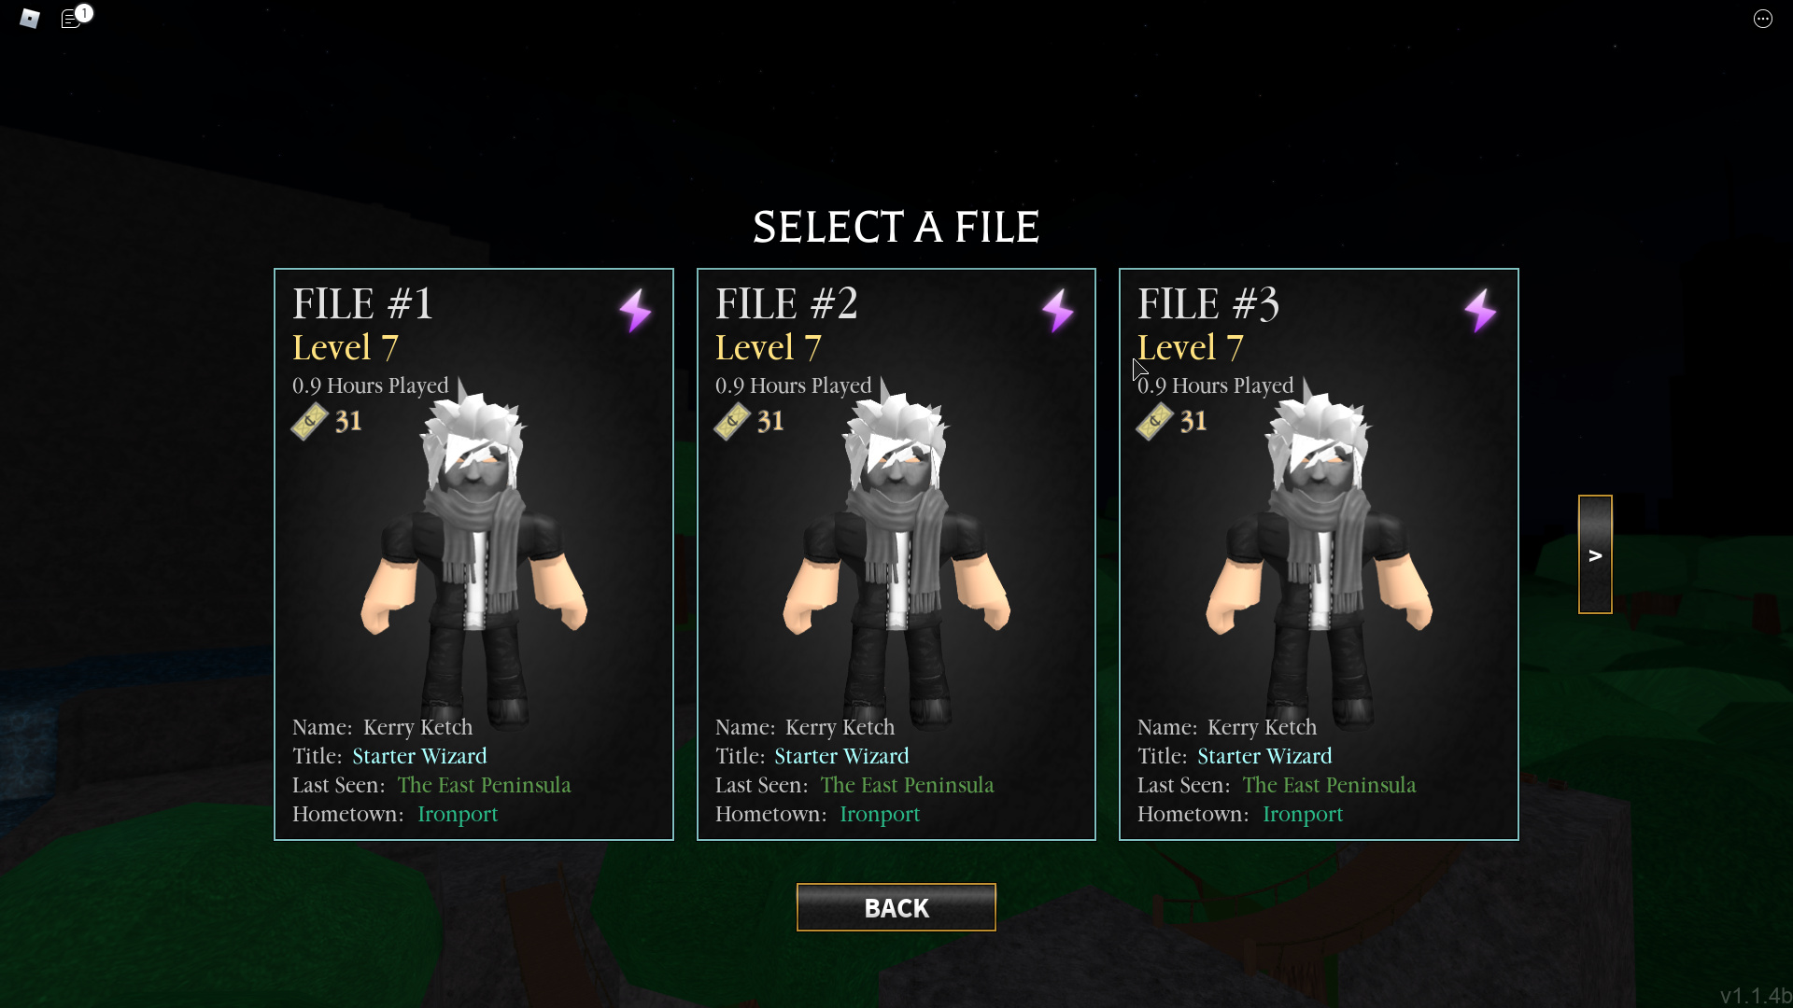
Task: Show next files with the arrow button
Action: [x=1595, y=554]
